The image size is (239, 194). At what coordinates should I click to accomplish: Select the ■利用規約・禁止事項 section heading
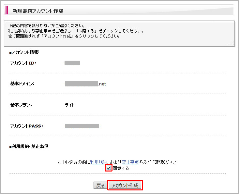(x=29, y=147)
